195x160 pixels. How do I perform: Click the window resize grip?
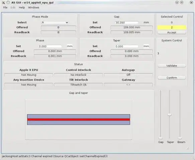point(188,148)
